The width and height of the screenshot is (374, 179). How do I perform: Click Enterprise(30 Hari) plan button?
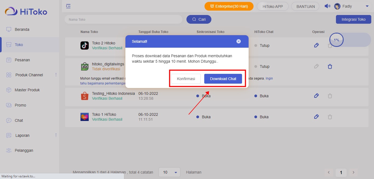coord(229,6)
